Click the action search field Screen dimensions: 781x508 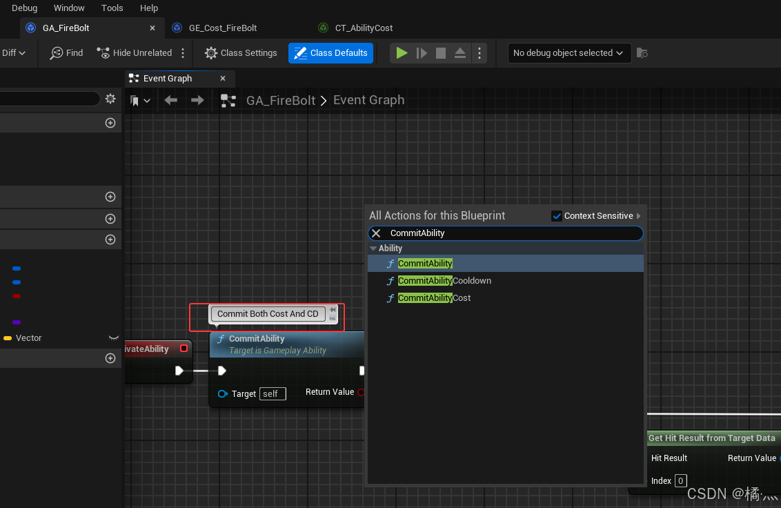coord(506,233)
